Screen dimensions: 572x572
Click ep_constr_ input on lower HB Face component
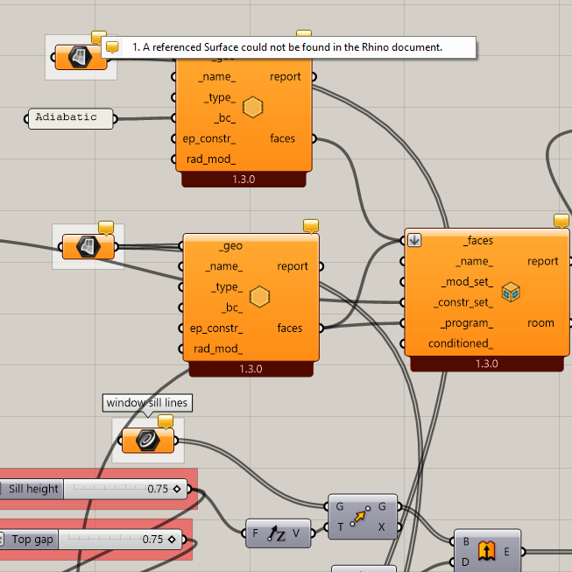point(216,328)
